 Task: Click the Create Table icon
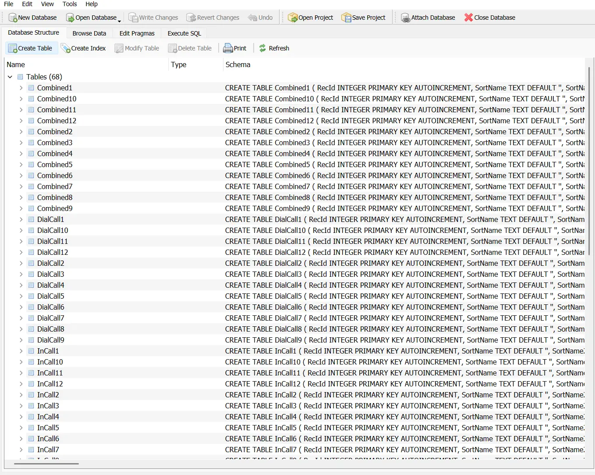tap(13, 48)
